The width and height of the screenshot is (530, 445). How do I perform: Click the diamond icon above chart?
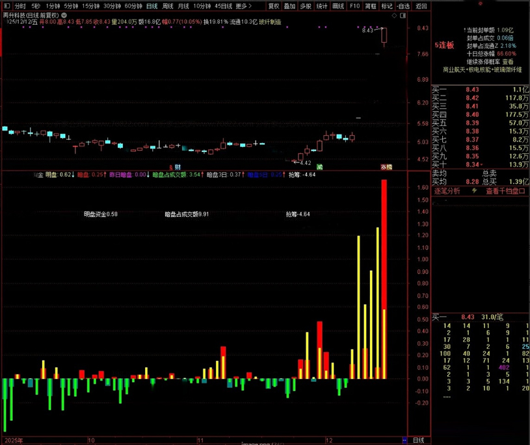point(394,16)
